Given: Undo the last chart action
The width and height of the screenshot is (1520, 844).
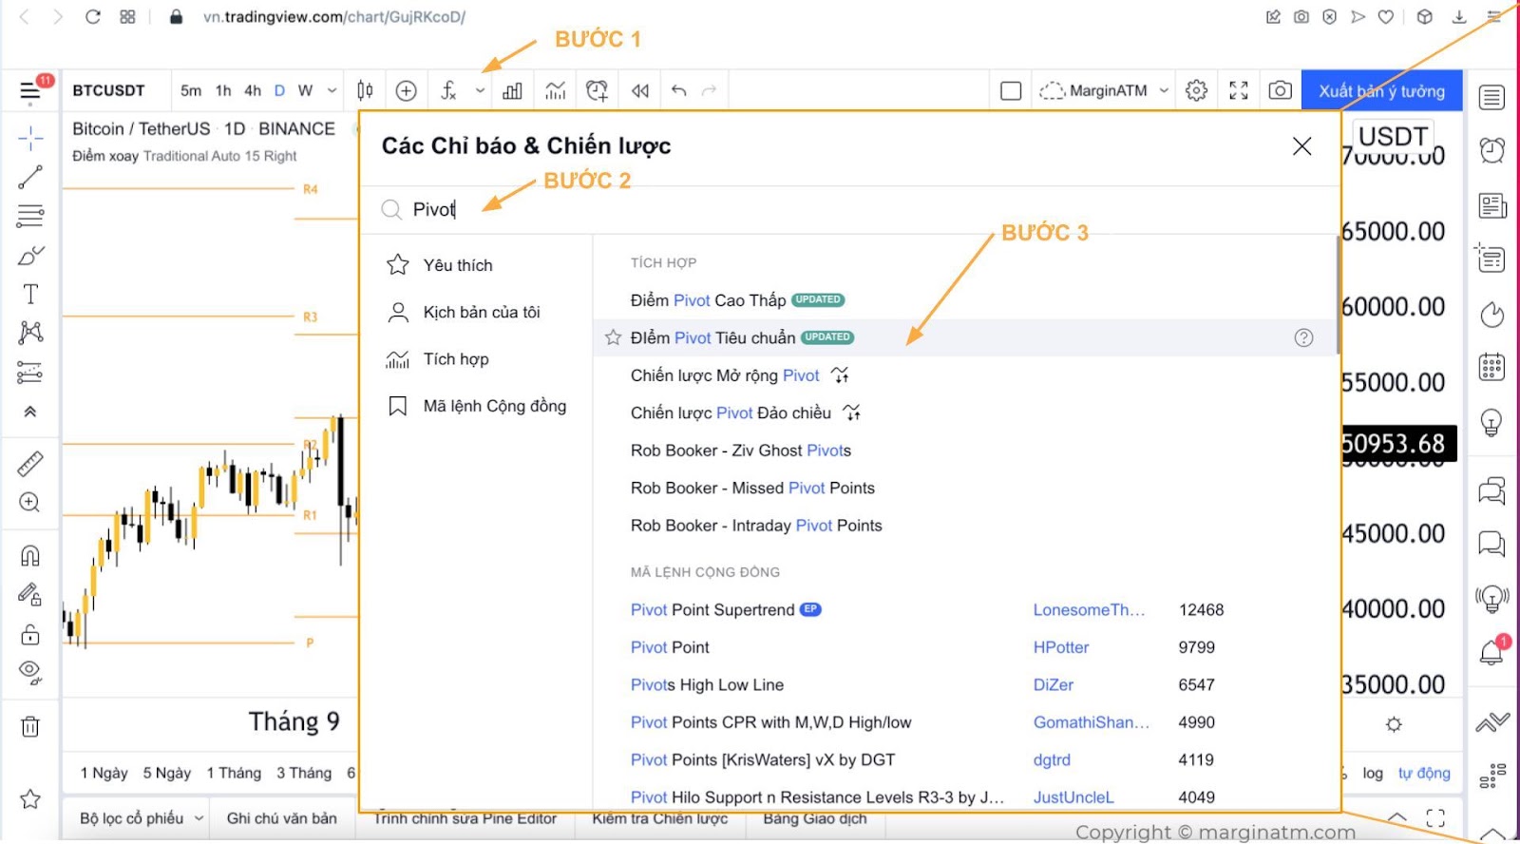Looking at the screenshot, I should (x=678, y=90).
